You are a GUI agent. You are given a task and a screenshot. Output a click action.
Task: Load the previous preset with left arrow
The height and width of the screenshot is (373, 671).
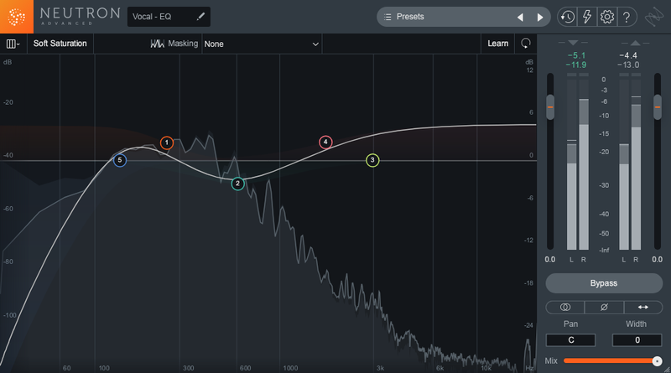click(x=520, y=17)
